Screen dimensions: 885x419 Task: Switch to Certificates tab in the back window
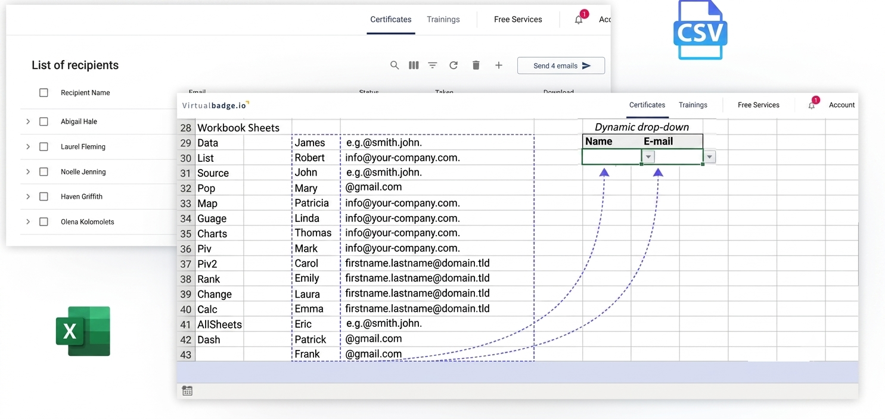click(391, 20)
